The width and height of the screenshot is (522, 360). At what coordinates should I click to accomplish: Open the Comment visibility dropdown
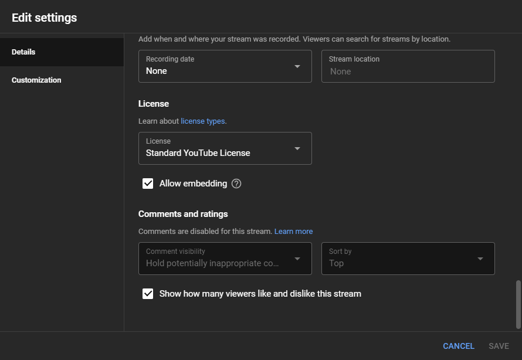[225, 259]
